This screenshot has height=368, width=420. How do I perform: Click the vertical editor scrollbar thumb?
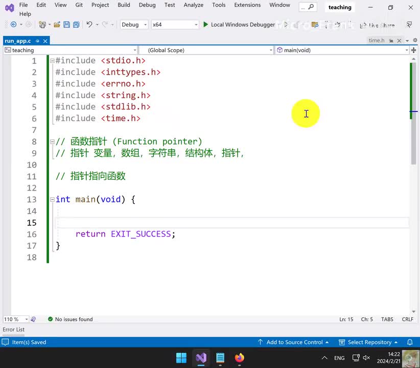coord(413,112)
